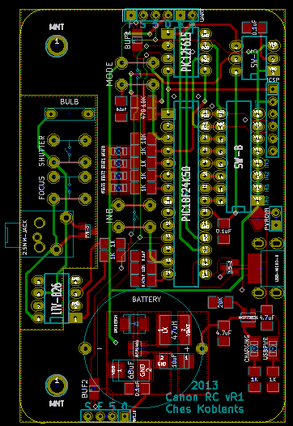The image size is (293, 426).
Task: Click the BULB label
Action: click(70, 101)
